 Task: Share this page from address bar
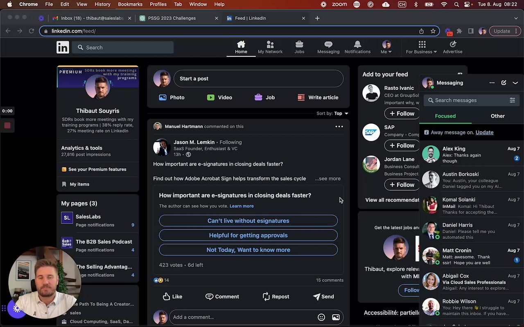point(421,31)
